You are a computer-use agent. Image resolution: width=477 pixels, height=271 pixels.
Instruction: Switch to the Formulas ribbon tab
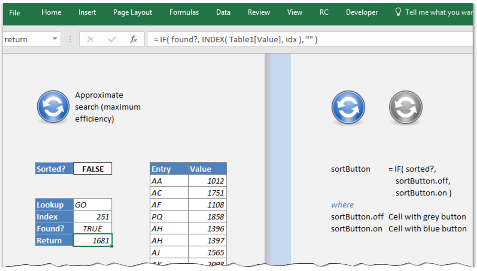pyautogui.click(x=184, y=12)
